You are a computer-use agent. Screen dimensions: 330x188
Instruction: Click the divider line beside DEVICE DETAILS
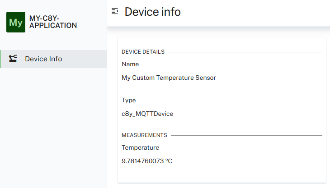point(245,52)
